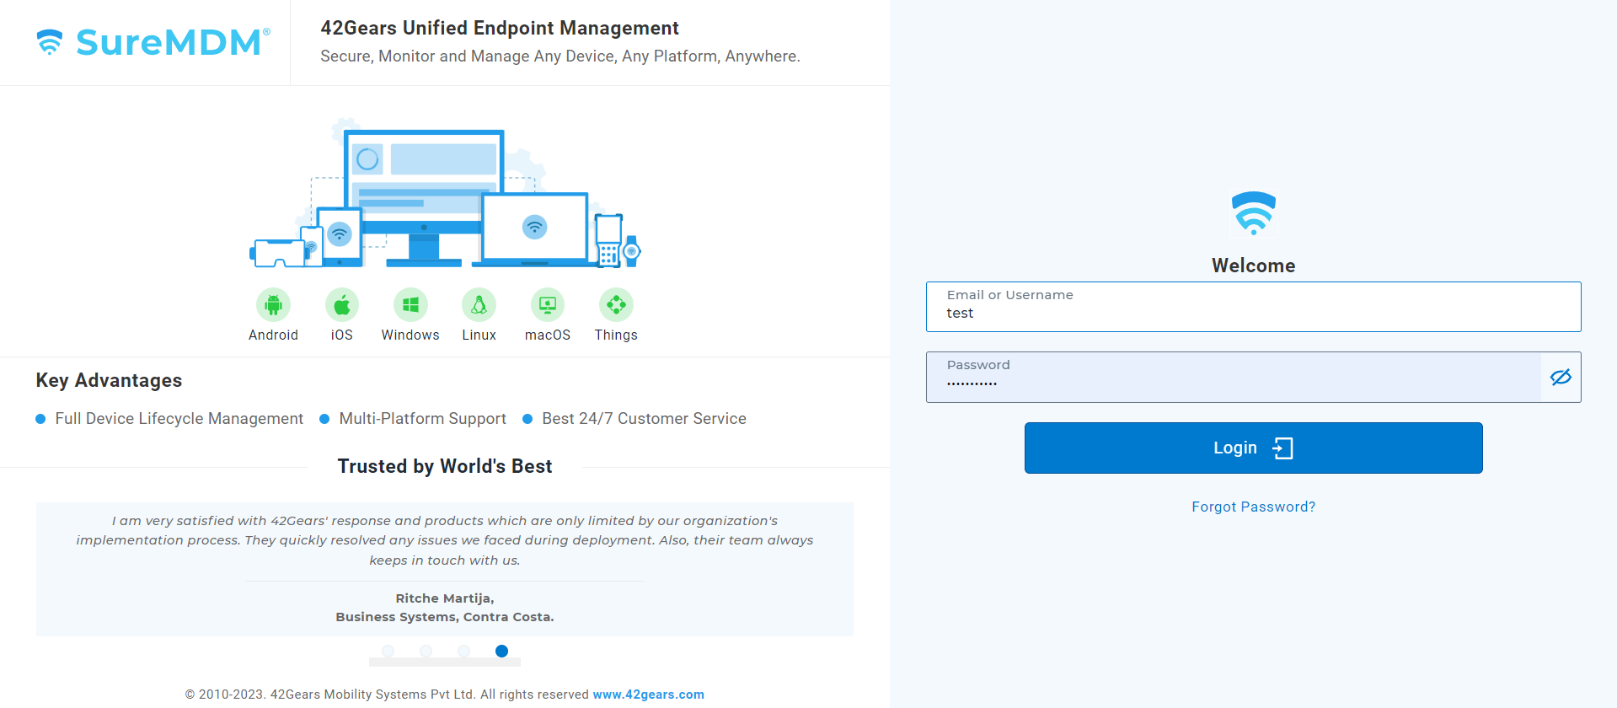Click the Things platform icon
Image resolution: width=1617 pixels, height=708 pixels.
[616, 305]
